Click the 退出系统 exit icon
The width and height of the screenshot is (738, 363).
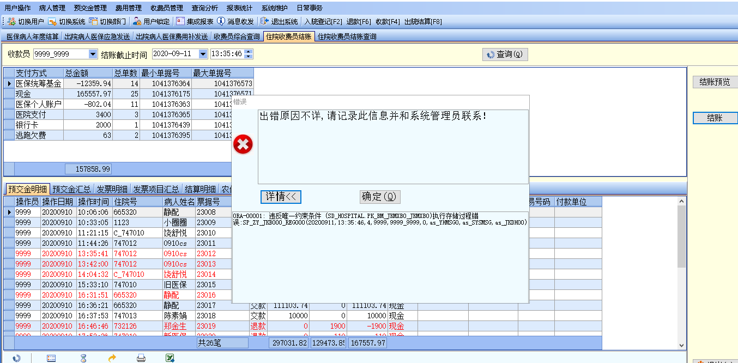pyautogui.click(x=264, y=22)
